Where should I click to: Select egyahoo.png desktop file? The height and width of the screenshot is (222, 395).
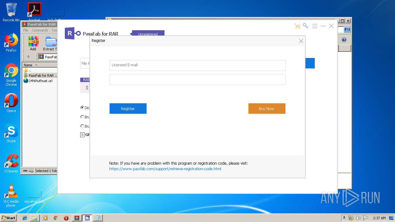pyautogui.click(x=34, y=197)
